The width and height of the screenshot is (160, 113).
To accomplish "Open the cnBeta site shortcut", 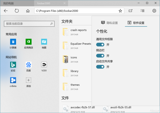I will 13,82.
